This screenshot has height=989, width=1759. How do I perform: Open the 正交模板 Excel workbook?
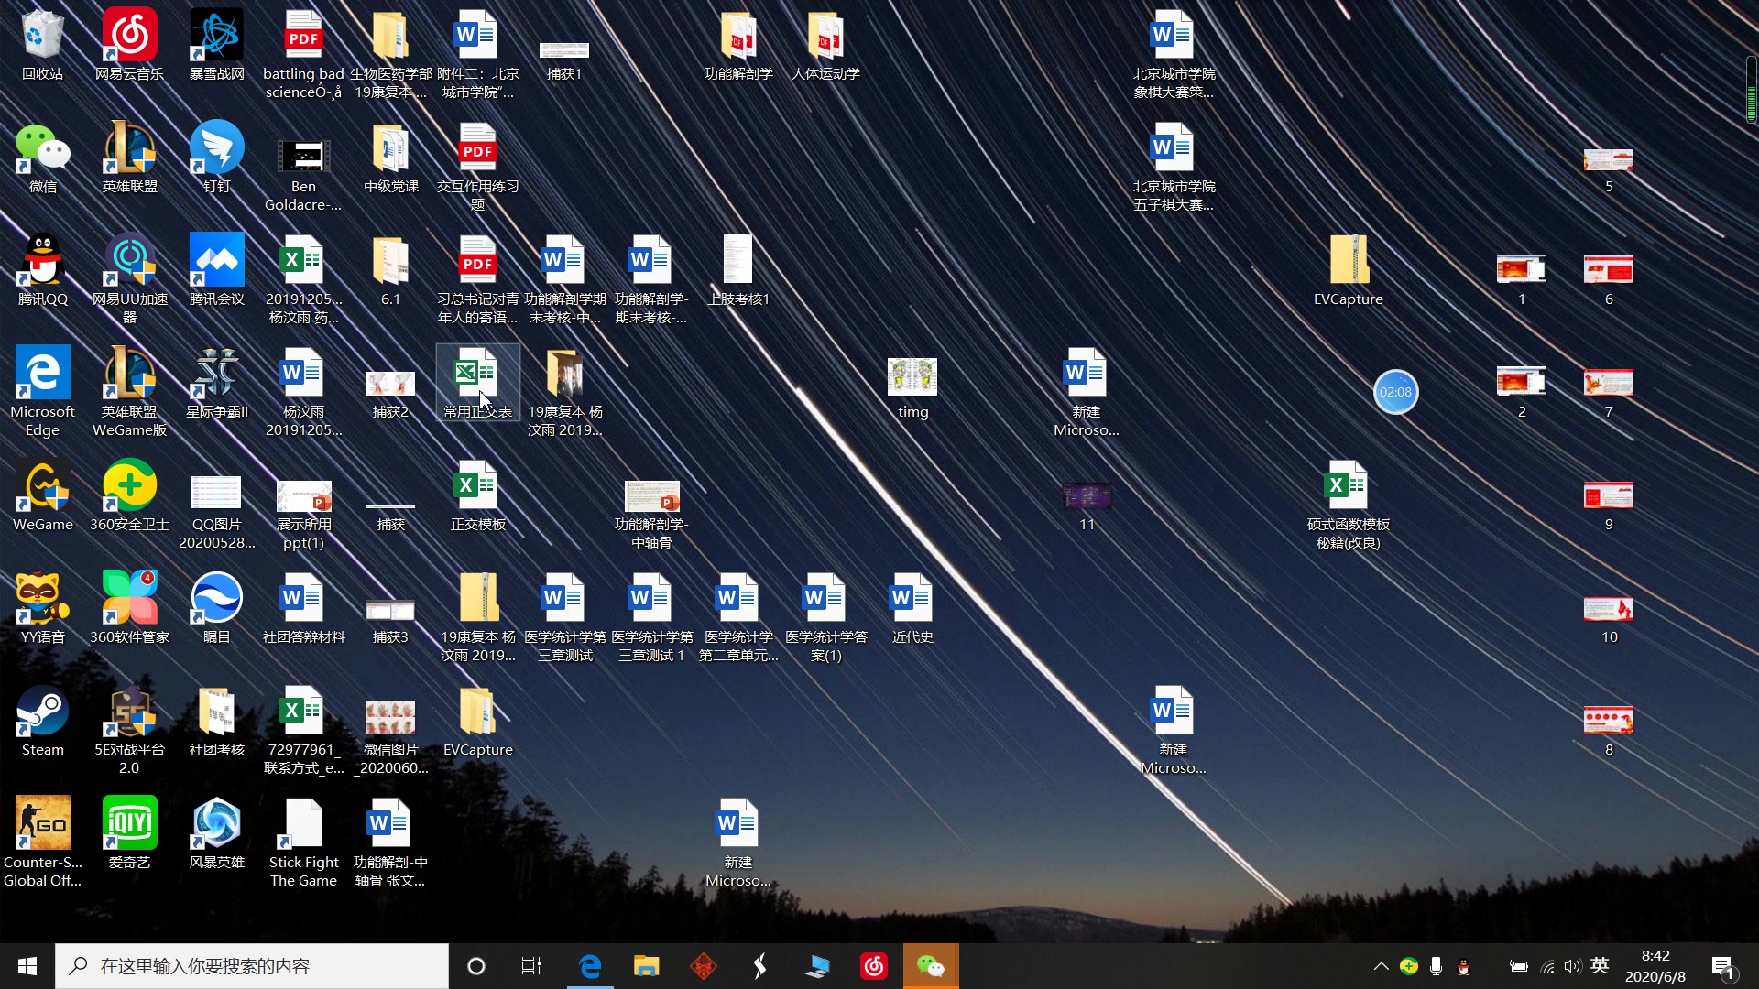(x=477, y=496)
